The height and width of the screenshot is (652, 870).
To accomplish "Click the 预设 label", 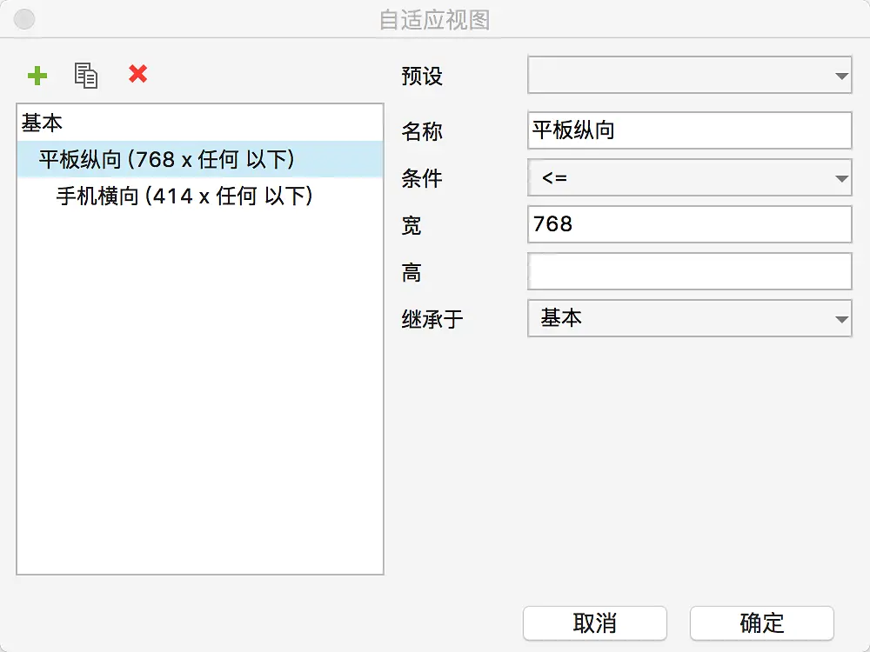I will [422, 77].
